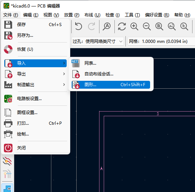Viewport: 195px width, 192px height.
Task: Click Zoom to selection icon
Action: pyautogui.click(x=184, y=26)
